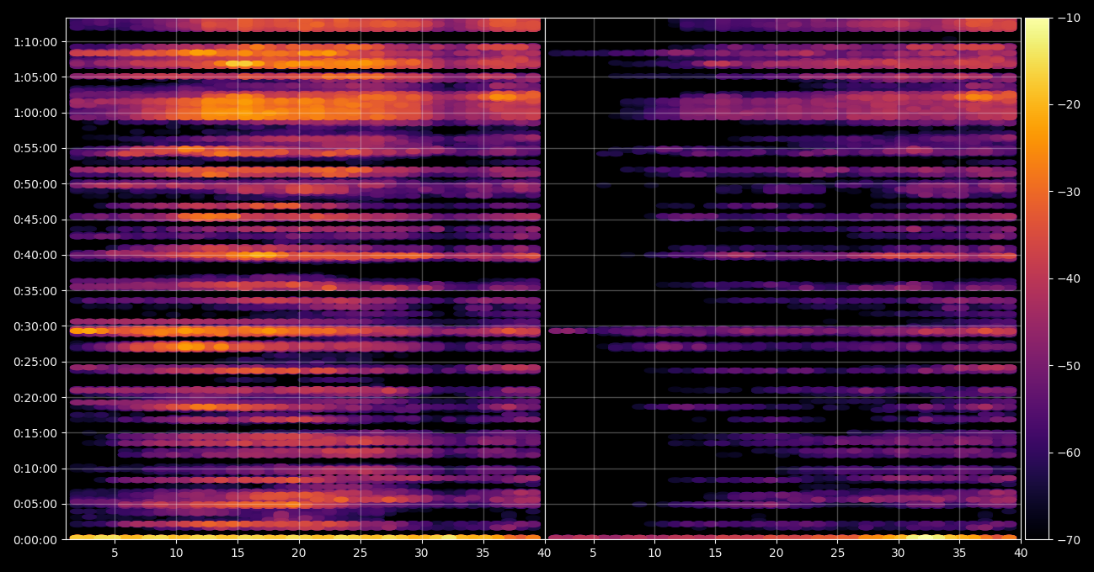Screen dimensions: 1094x572
Task: Click the 0:15:00 time axis label
Action: (35, 433)
